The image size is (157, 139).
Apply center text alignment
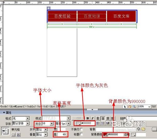click(x=103, y=118)
